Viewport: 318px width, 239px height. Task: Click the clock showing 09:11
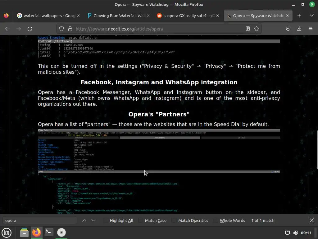point(306,233)
